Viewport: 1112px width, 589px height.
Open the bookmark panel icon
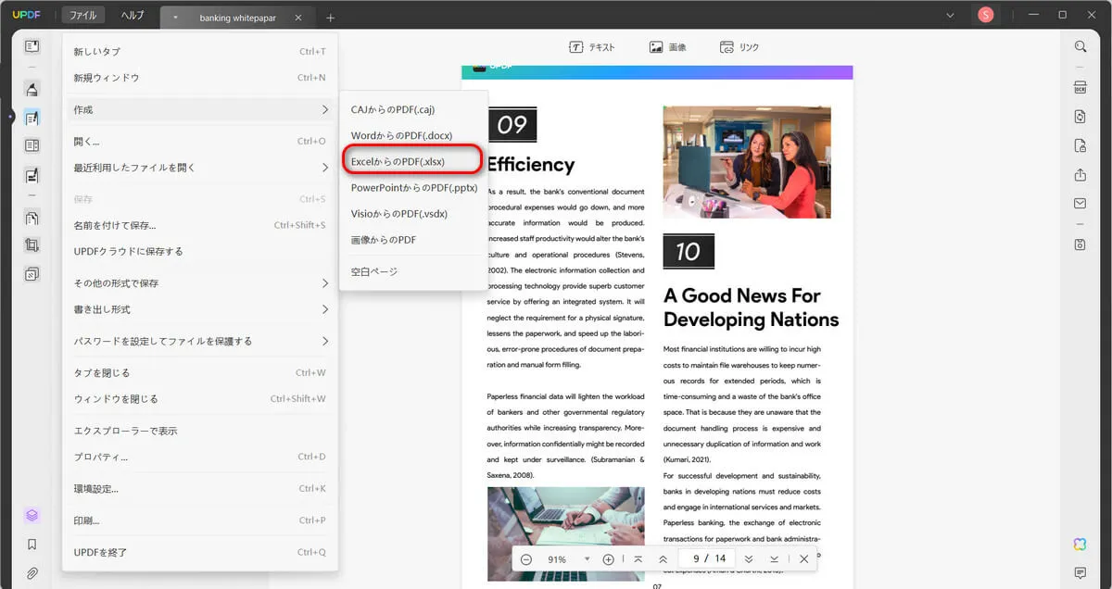32,545
